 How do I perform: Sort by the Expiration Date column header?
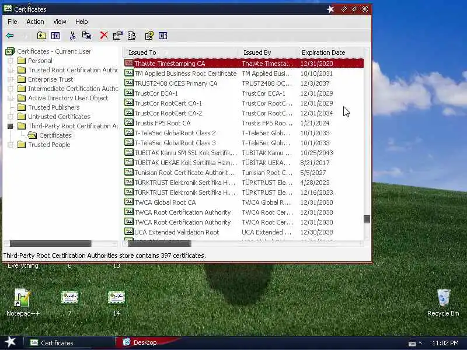(x=330, y=52)
